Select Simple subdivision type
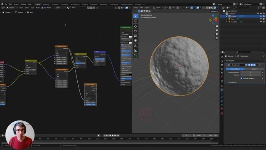 click(x=254, y=69)
